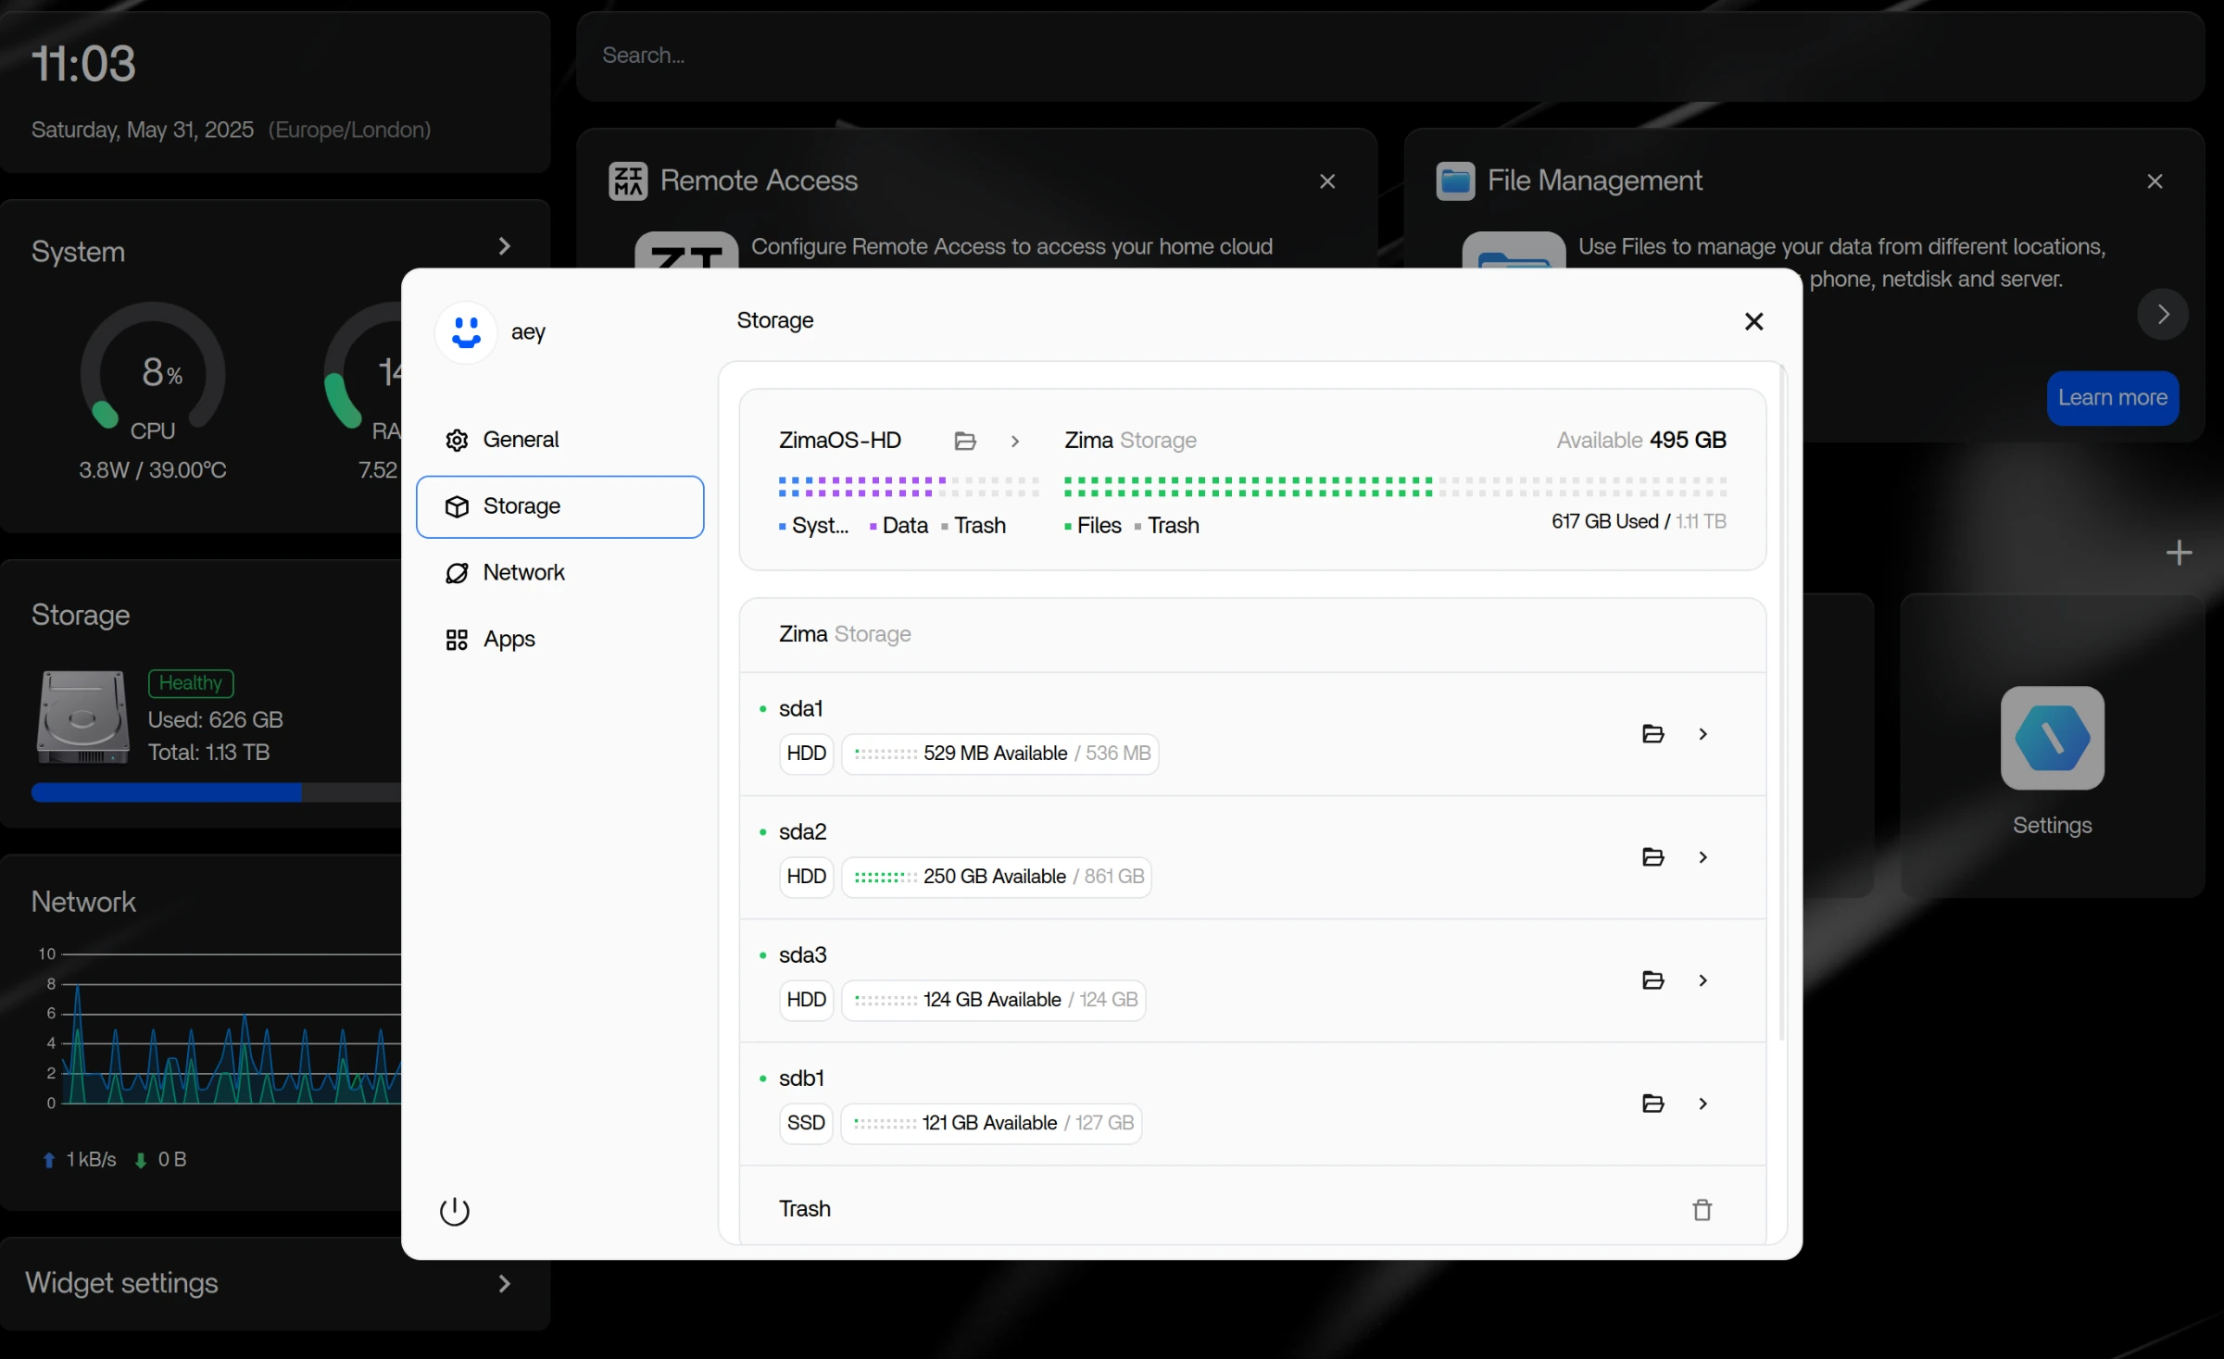The height and width of the screenshot is (1359, 2224).
Task: Click the settings dialog scrollbar
Action: tap(1782, 704)
